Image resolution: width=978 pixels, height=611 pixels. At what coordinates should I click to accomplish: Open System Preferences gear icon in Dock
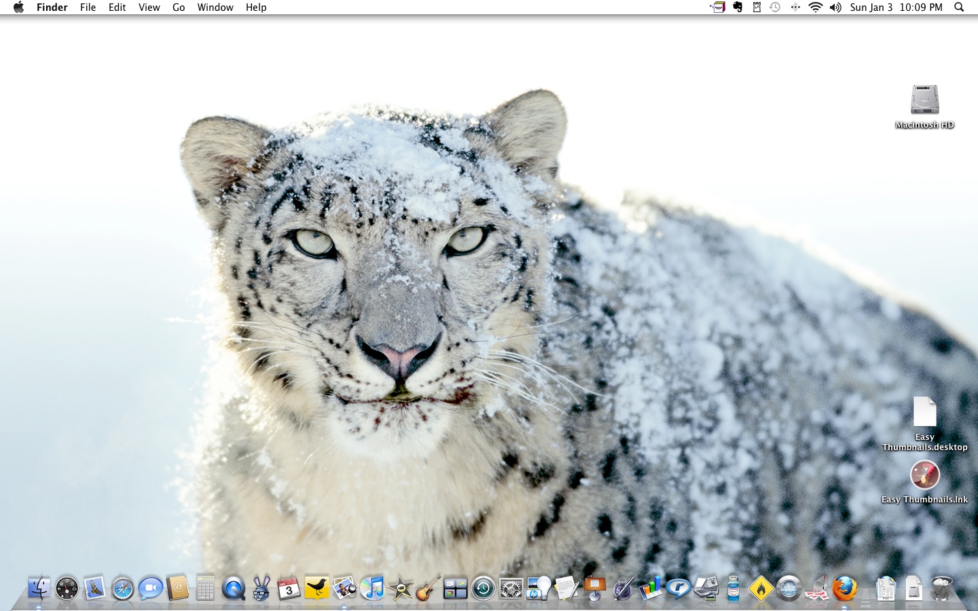point(511,588)
